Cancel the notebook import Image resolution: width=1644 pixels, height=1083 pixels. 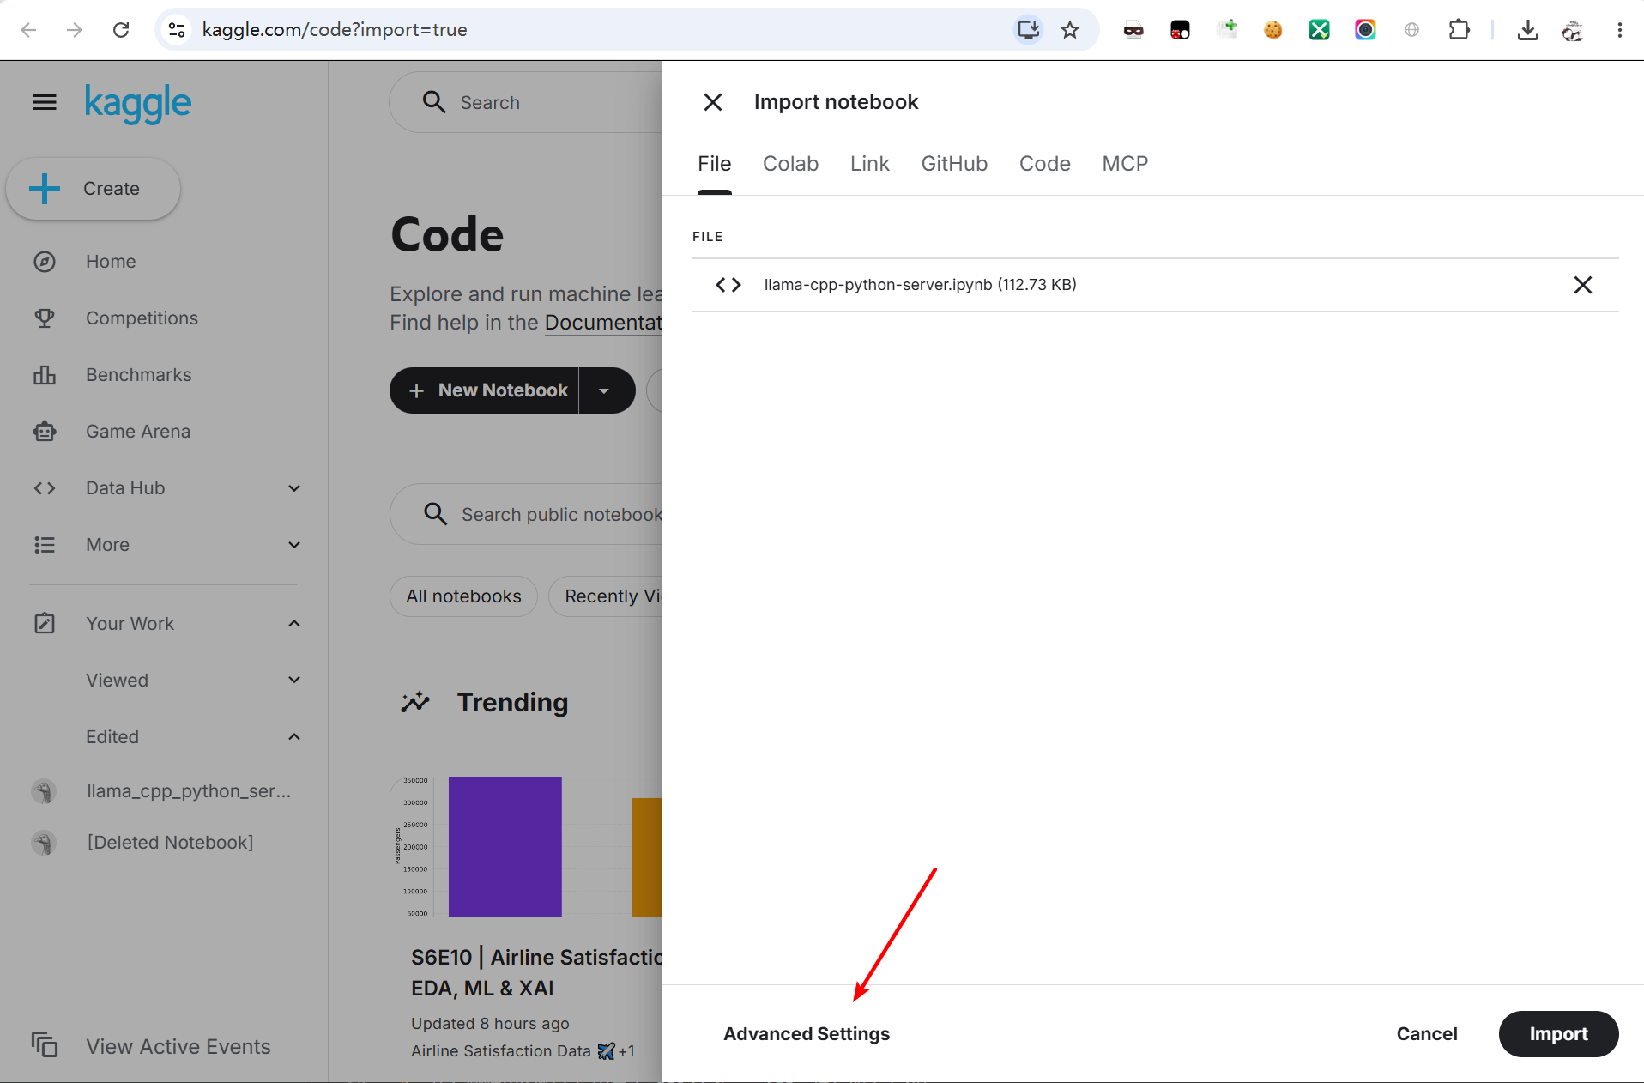[x=1426, y=1034]
